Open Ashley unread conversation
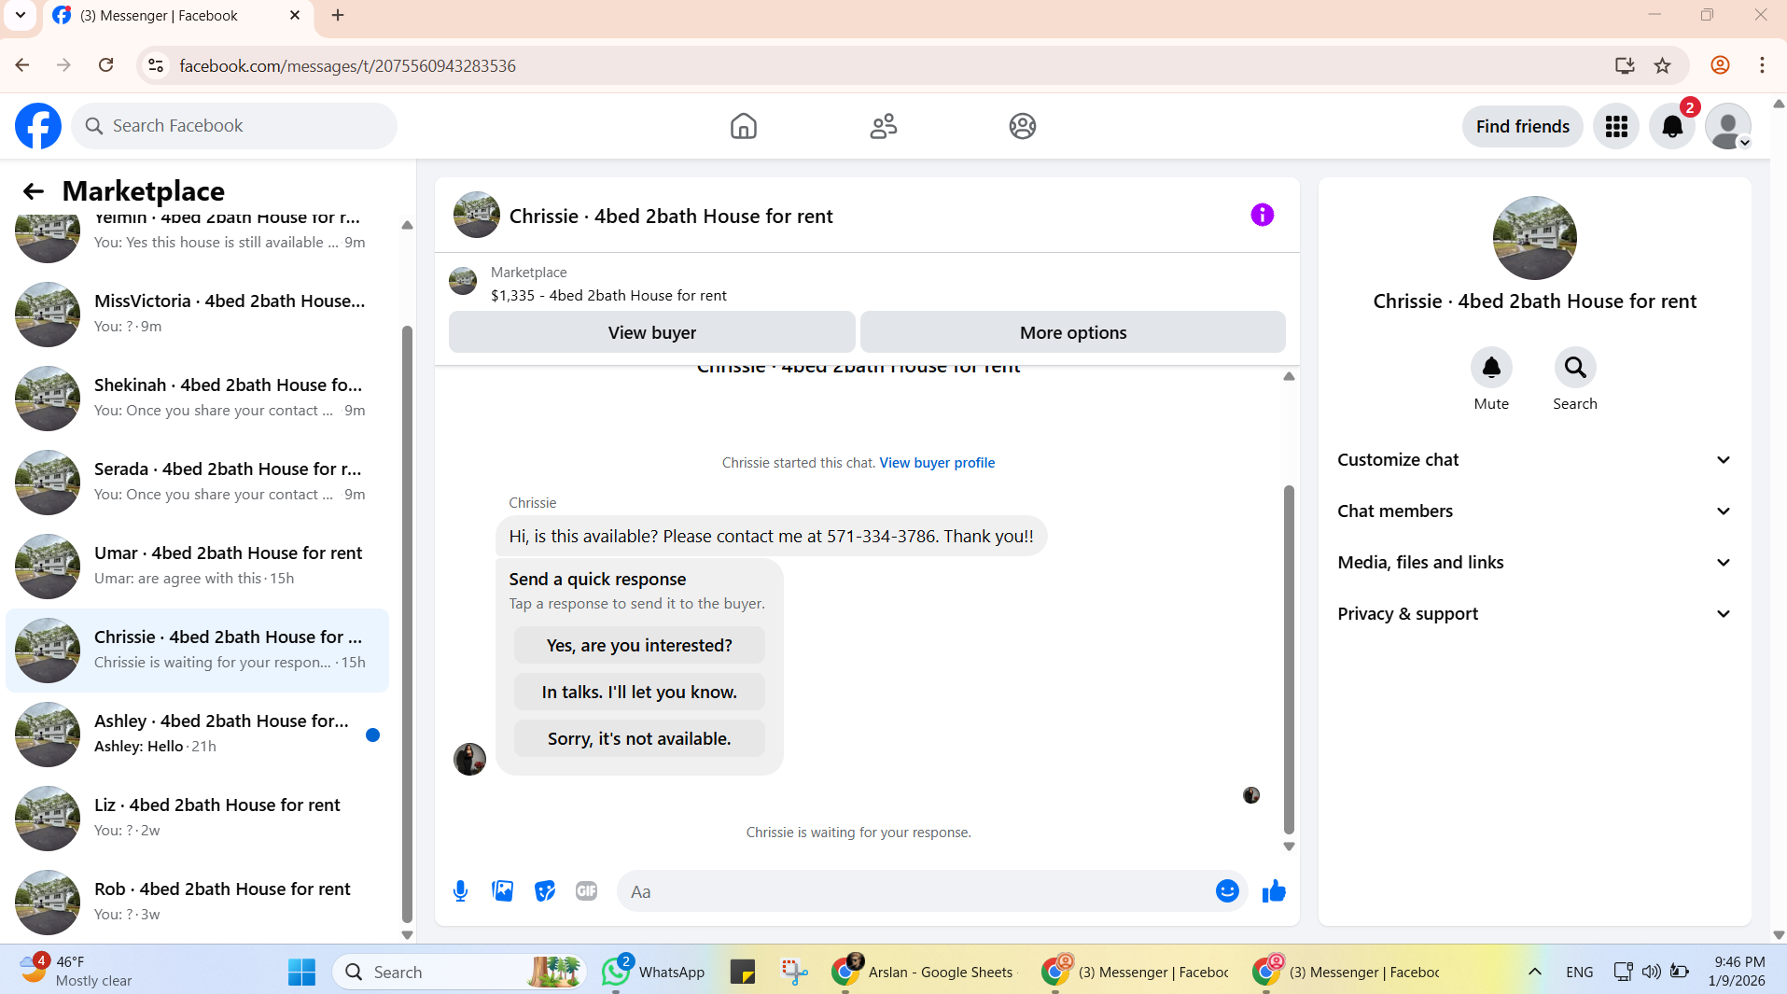The width and height of the screenshot is (1787, 994). pos(198,735)
